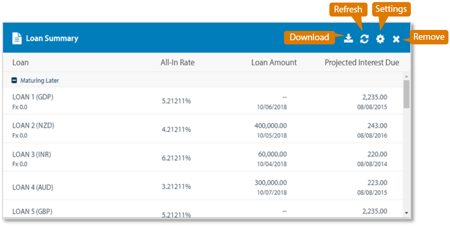Click the scrollbar up arrow
Image resolution: width=450 pixels, height=226 pixels.
point(407,75)
